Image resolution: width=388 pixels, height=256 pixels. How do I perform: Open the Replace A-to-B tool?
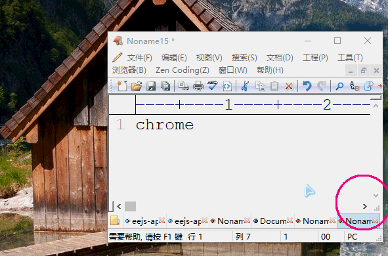tap(355, 86)
